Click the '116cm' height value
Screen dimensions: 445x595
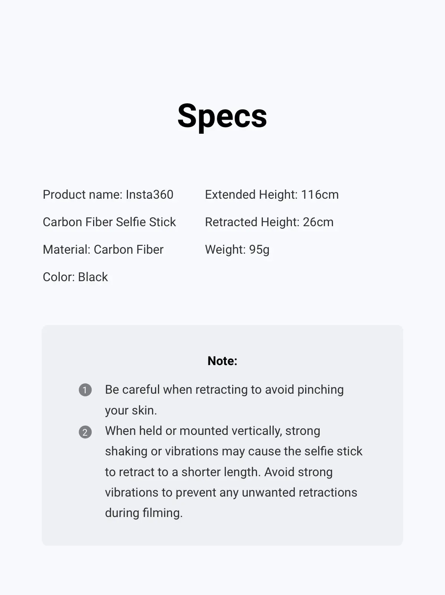tap(320, 195)
